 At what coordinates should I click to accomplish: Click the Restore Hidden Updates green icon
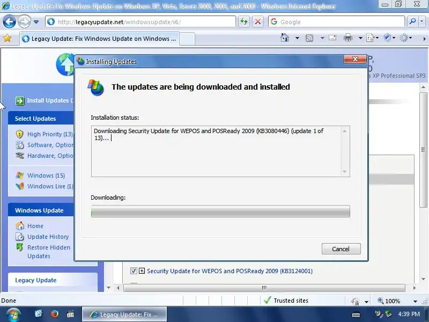click(x=20, y=247)
